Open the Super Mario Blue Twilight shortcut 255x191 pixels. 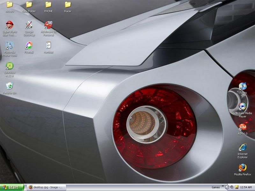click(10, 25)
